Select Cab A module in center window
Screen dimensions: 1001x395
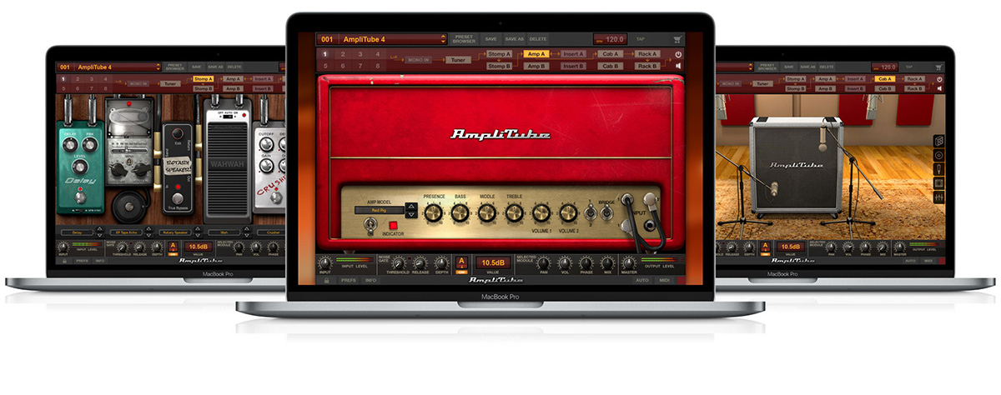pos(610,54)
